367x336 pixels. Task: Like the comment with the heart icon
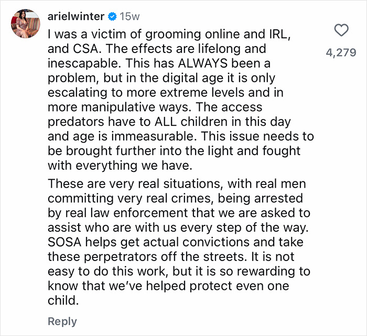[x=341, y=31]
